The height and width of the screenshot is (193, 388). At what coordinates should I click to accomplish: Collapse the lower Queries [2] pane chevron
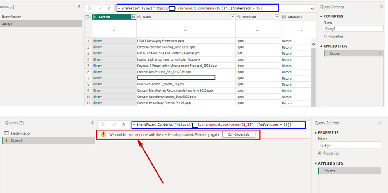[x=92, y=122]
